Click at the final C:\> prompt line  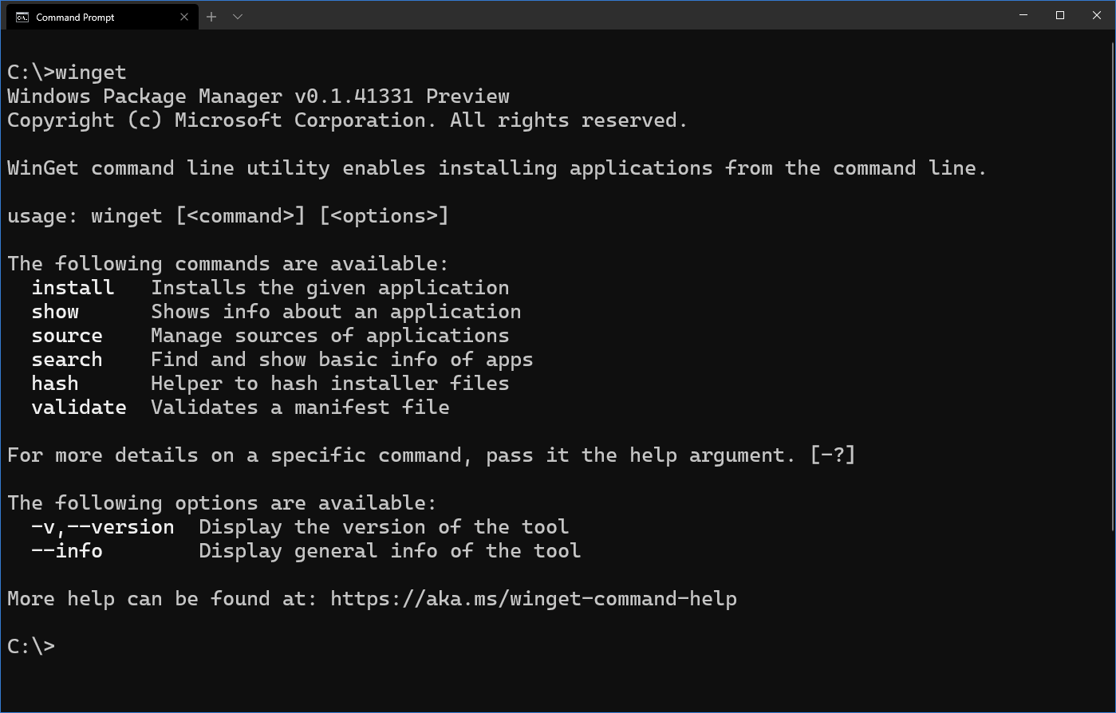click(x=31, y=647)
